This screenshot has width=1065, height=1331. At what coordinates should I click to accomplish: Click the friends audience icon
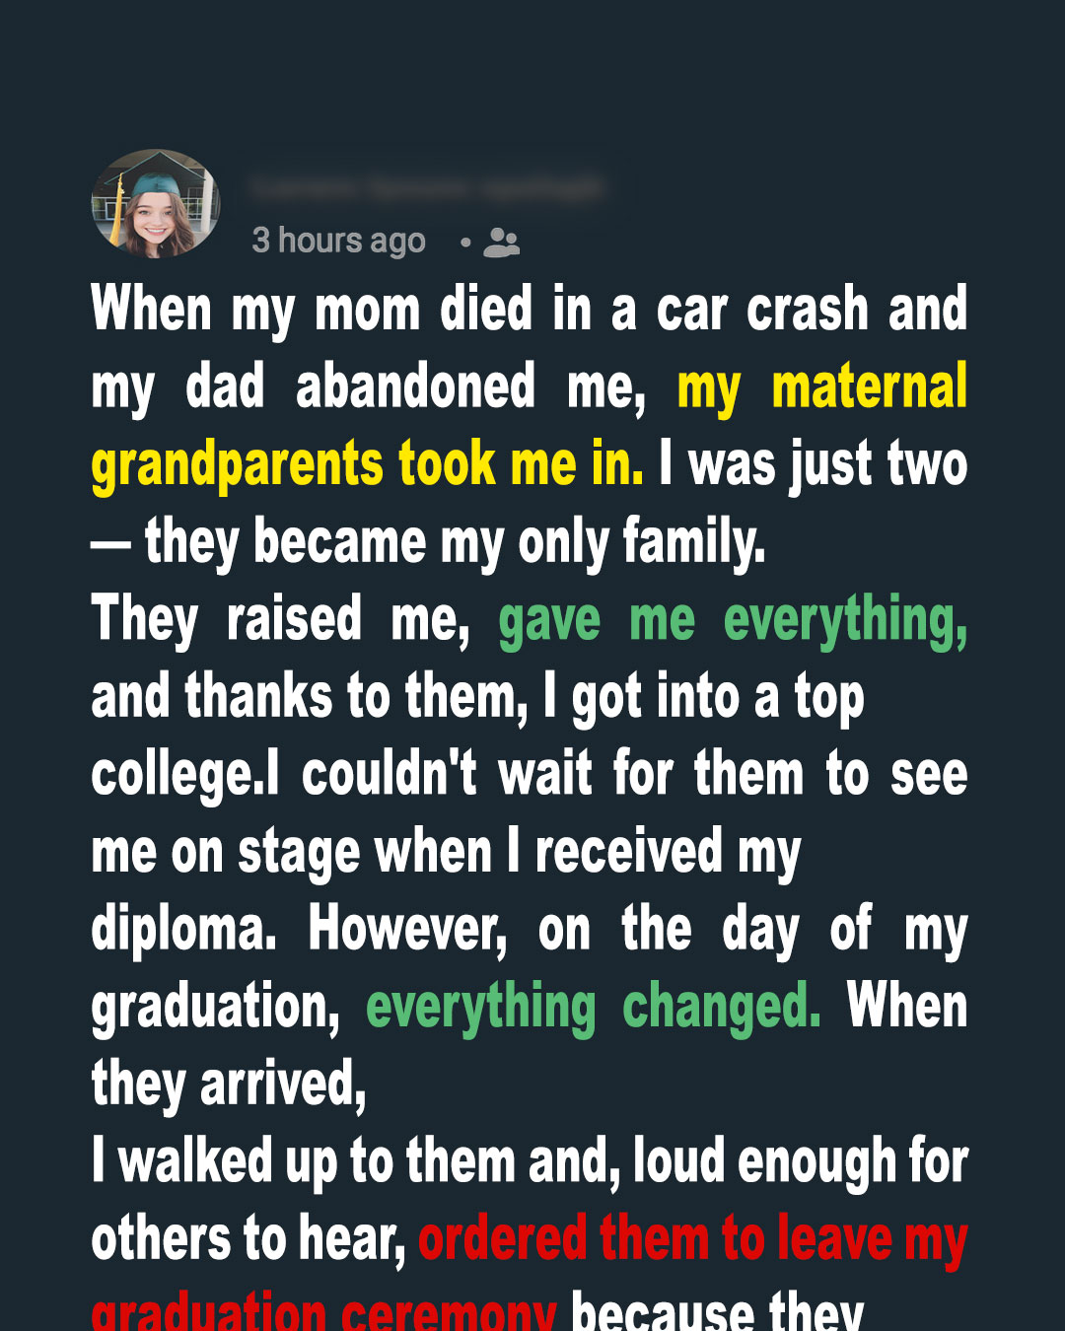[x=501, y=243]
